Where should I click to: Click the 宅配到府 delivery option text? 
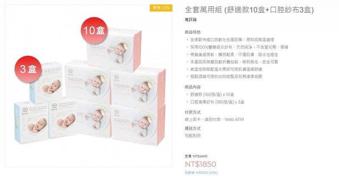(193, 136)
